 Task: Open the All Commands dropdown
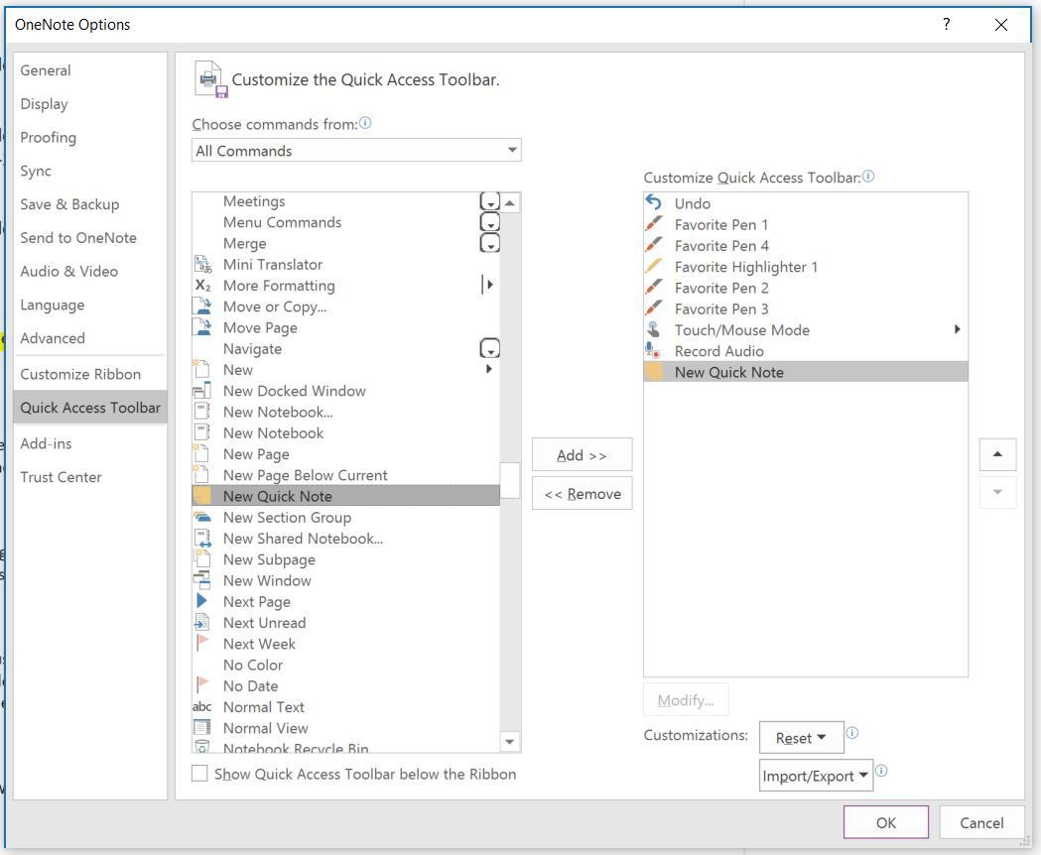coord(356,151)
